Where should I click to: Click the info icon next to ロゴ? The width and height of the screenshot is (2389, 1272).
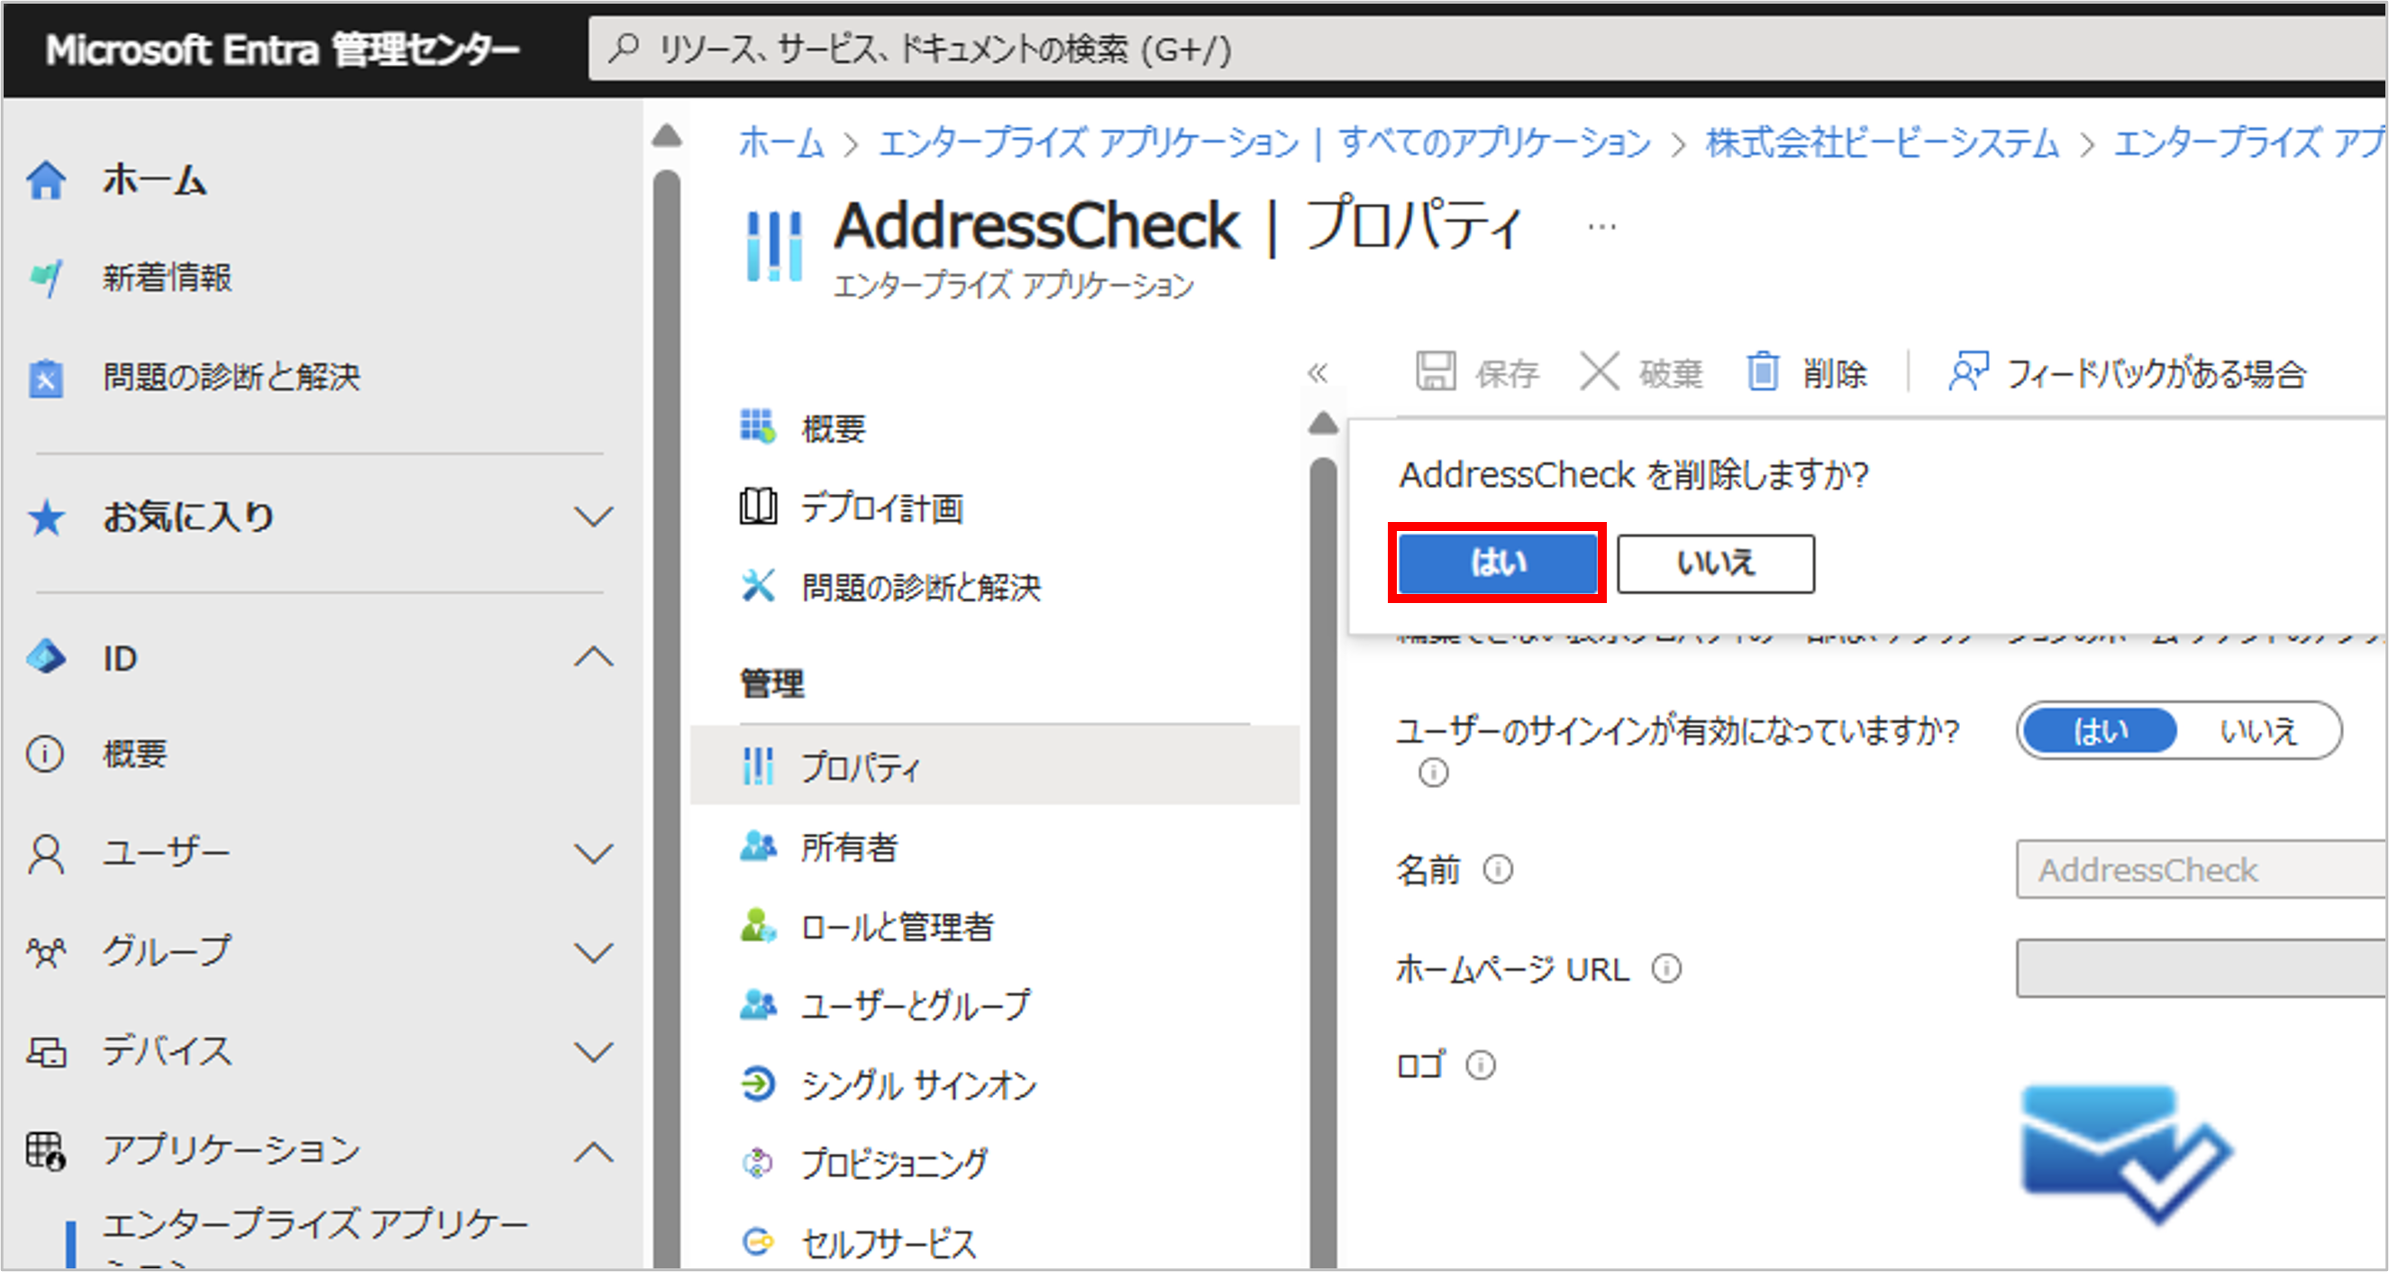[1480, 1065]
